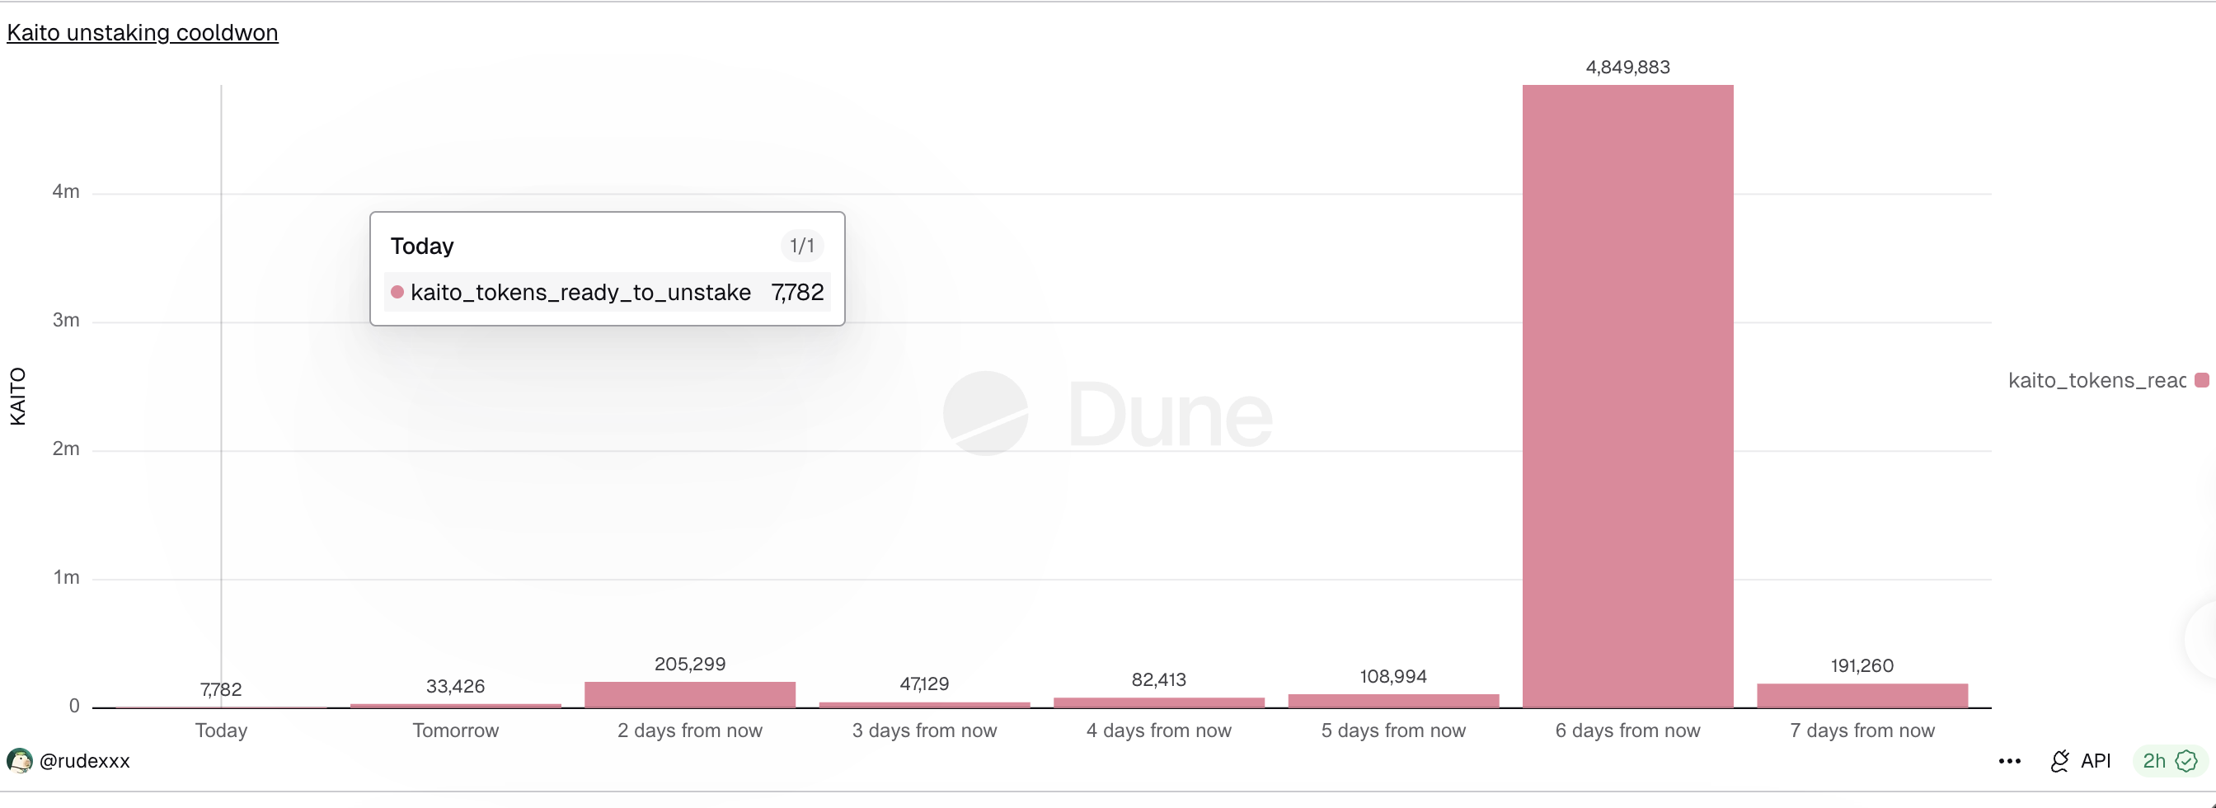The width and height of the screenshot is (2216, 808).
Task: Click the 4 days from now bar
Action: point(1159,702)
